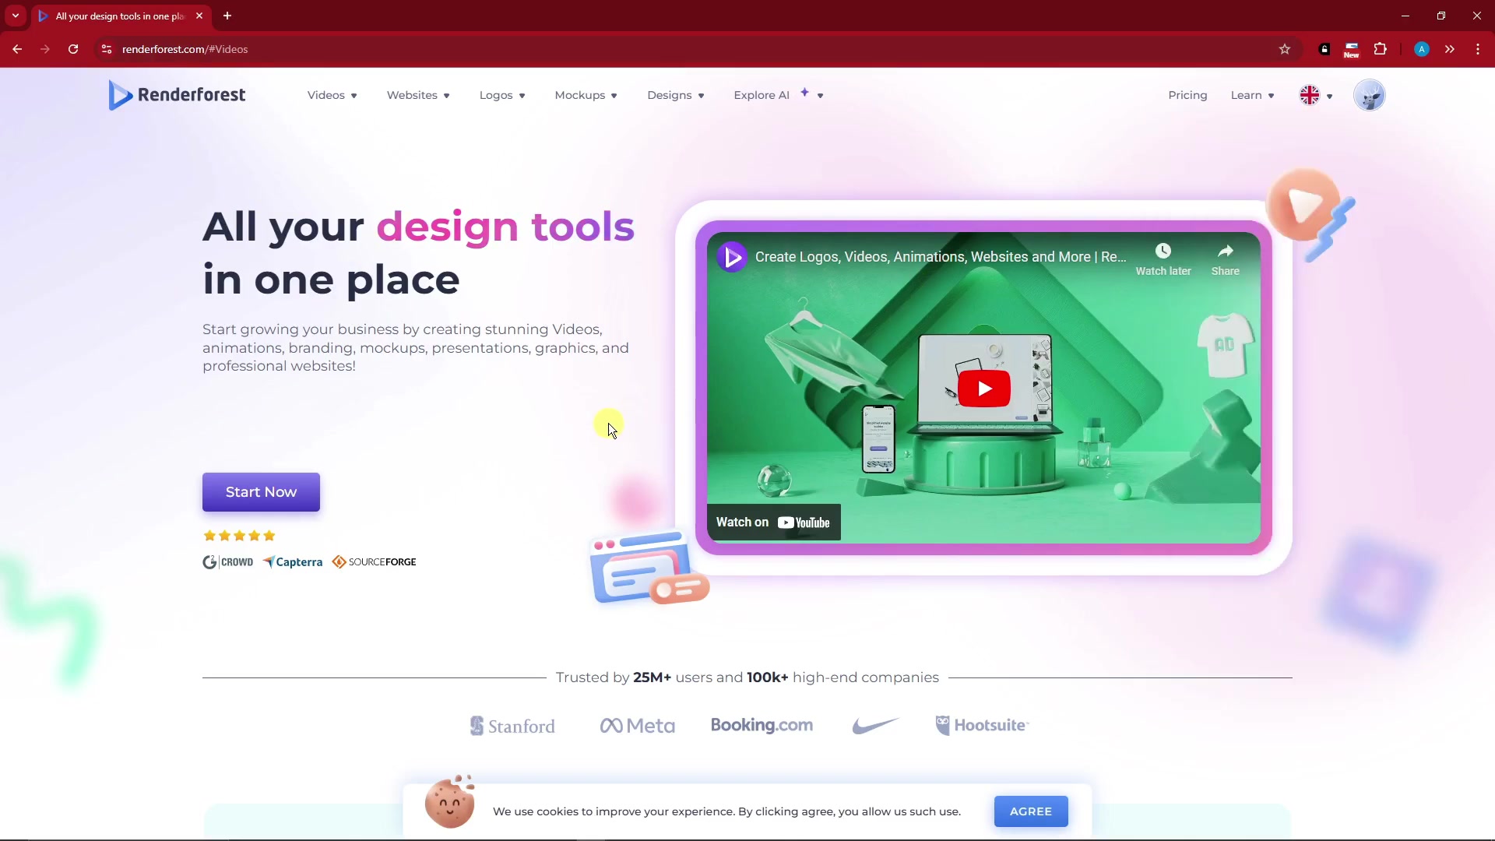Click the Meta logo
Image resolution: width=1495 pixels, height=841 pixels.
[x=637, y=726]
